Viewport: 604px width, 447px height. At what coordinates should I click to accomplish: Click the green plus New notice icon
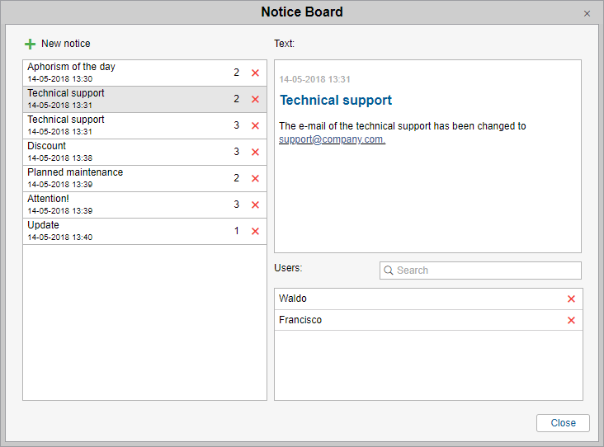pyautogui.click(x=31, y=44)
